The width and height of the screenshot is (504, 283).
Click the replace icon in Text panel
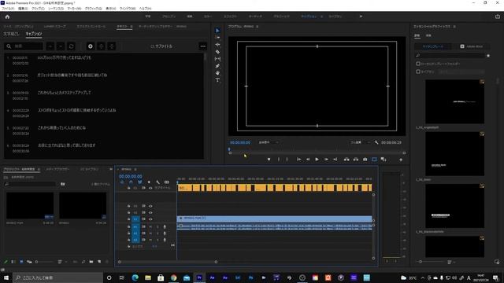[71, 46]
